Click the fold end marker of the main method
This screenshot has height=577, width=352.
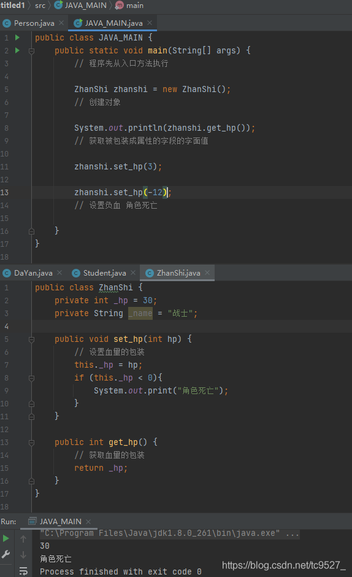coord(32,231)
